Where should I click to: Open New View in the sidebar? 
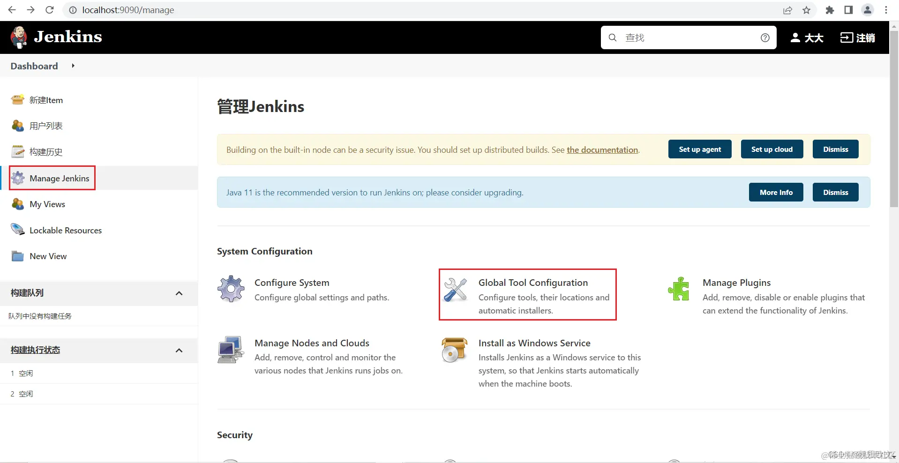tap(48, 256)
